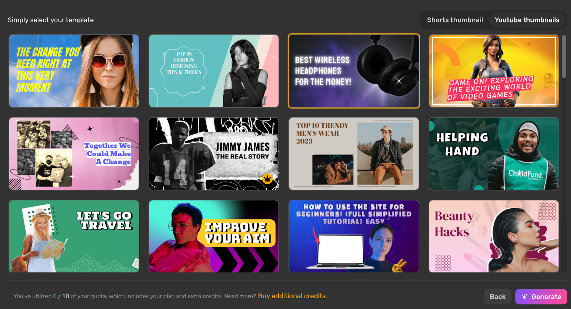
Task: Choose the Game On video games template
Action: pos(494,71)
